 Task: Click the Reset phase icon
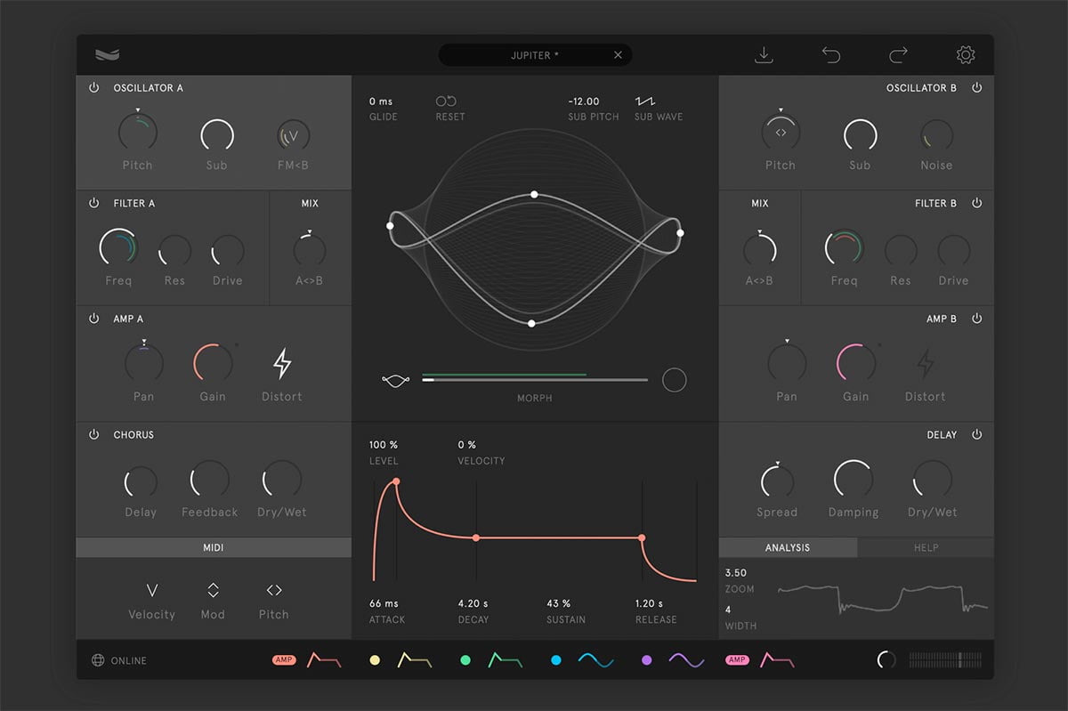pos(446,101)
